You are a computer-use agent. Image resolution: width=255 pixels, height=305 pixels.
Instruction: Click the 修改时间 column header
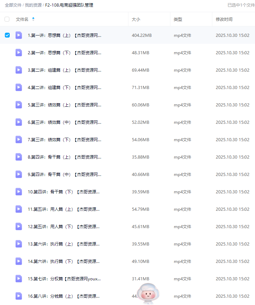coord(224,19)
